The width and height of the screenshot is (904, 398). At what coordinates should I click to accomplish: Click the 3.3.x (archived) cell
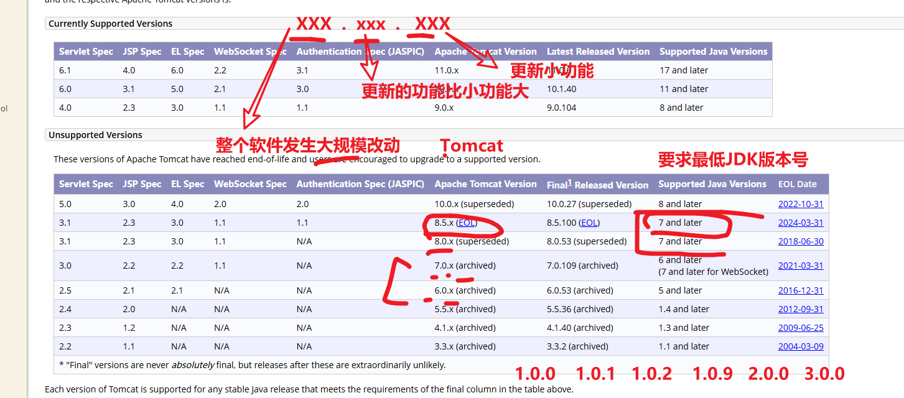tap(465, 346)
